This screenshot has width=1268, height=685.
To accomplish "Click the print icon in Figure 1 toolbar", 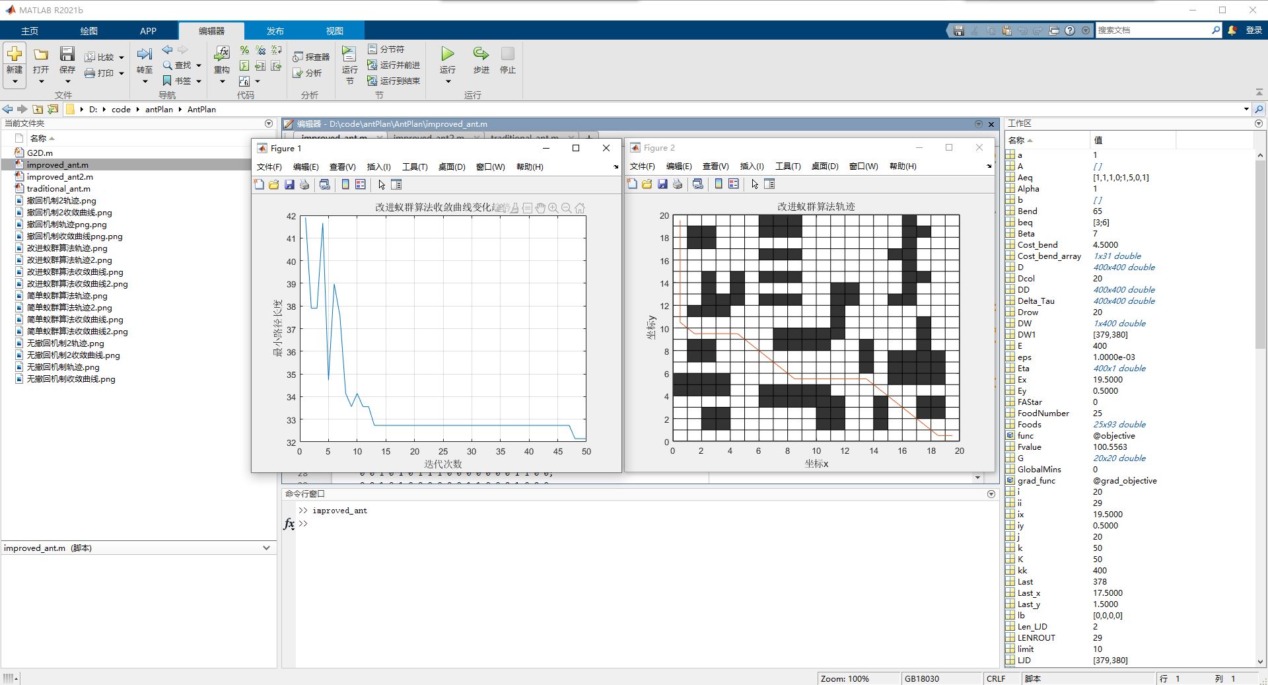I will pyautogui.click(x=304, y=185).
